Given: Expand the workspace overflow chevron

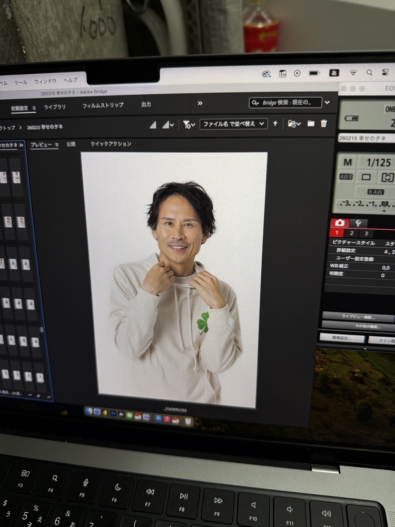Looking at the screenshot, I should (x=200, y=103).
